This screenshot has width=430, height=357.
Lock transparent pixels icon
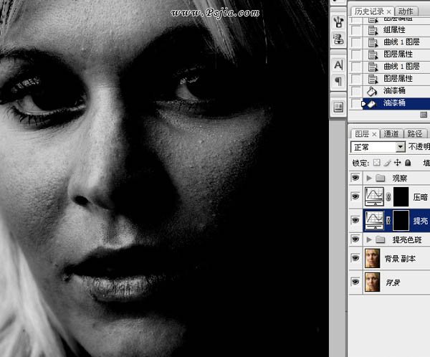point(376,163)
